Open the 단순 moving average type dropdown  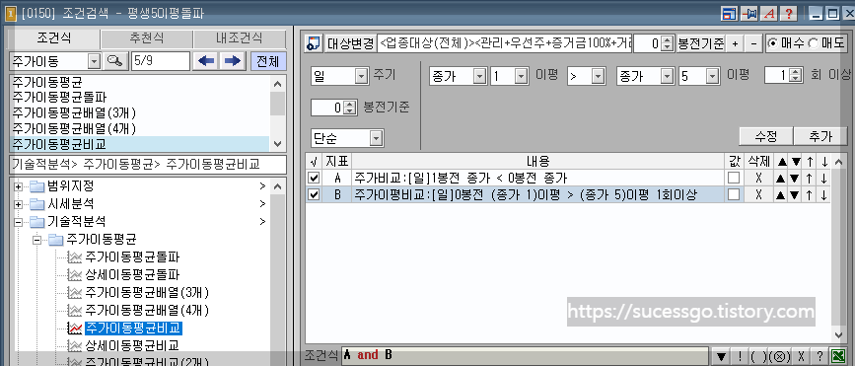(377, 138)
